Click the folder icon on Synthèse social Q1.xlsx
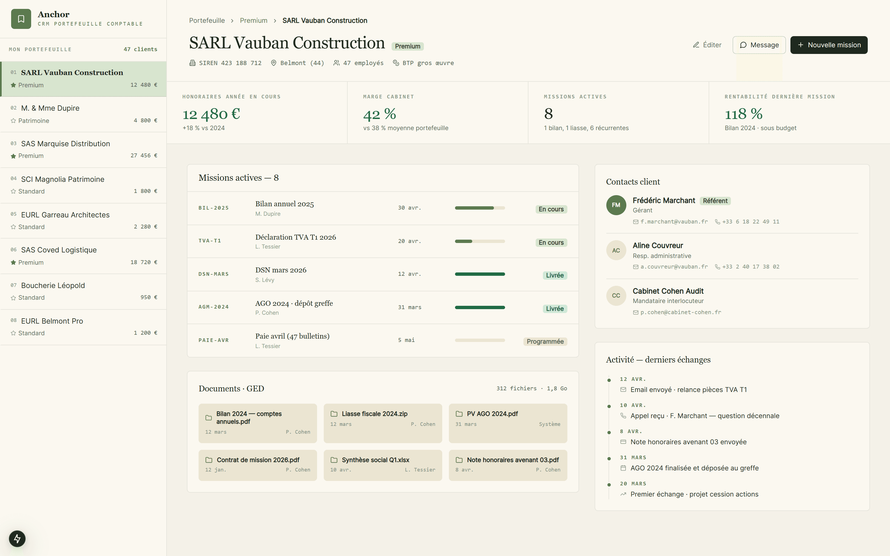 tap(334, 460)
